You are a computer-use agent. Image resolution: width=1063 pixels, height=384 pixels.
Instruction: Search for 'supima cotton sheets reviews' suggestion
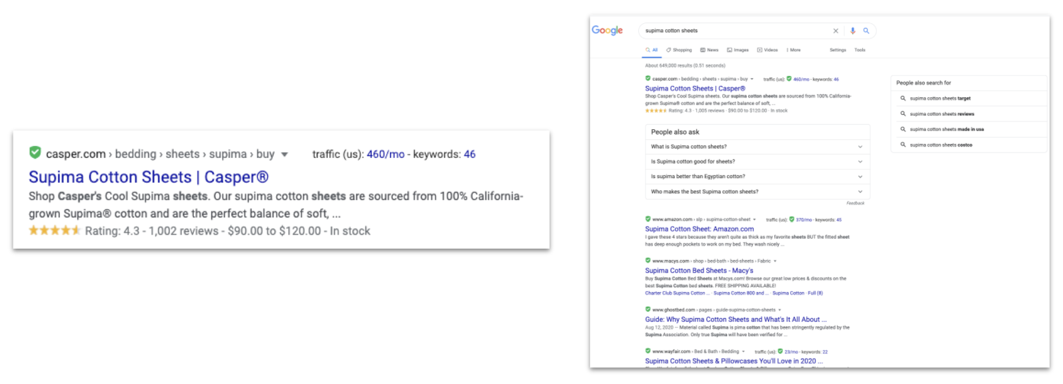pyautogui.click(x=942, y=114)
